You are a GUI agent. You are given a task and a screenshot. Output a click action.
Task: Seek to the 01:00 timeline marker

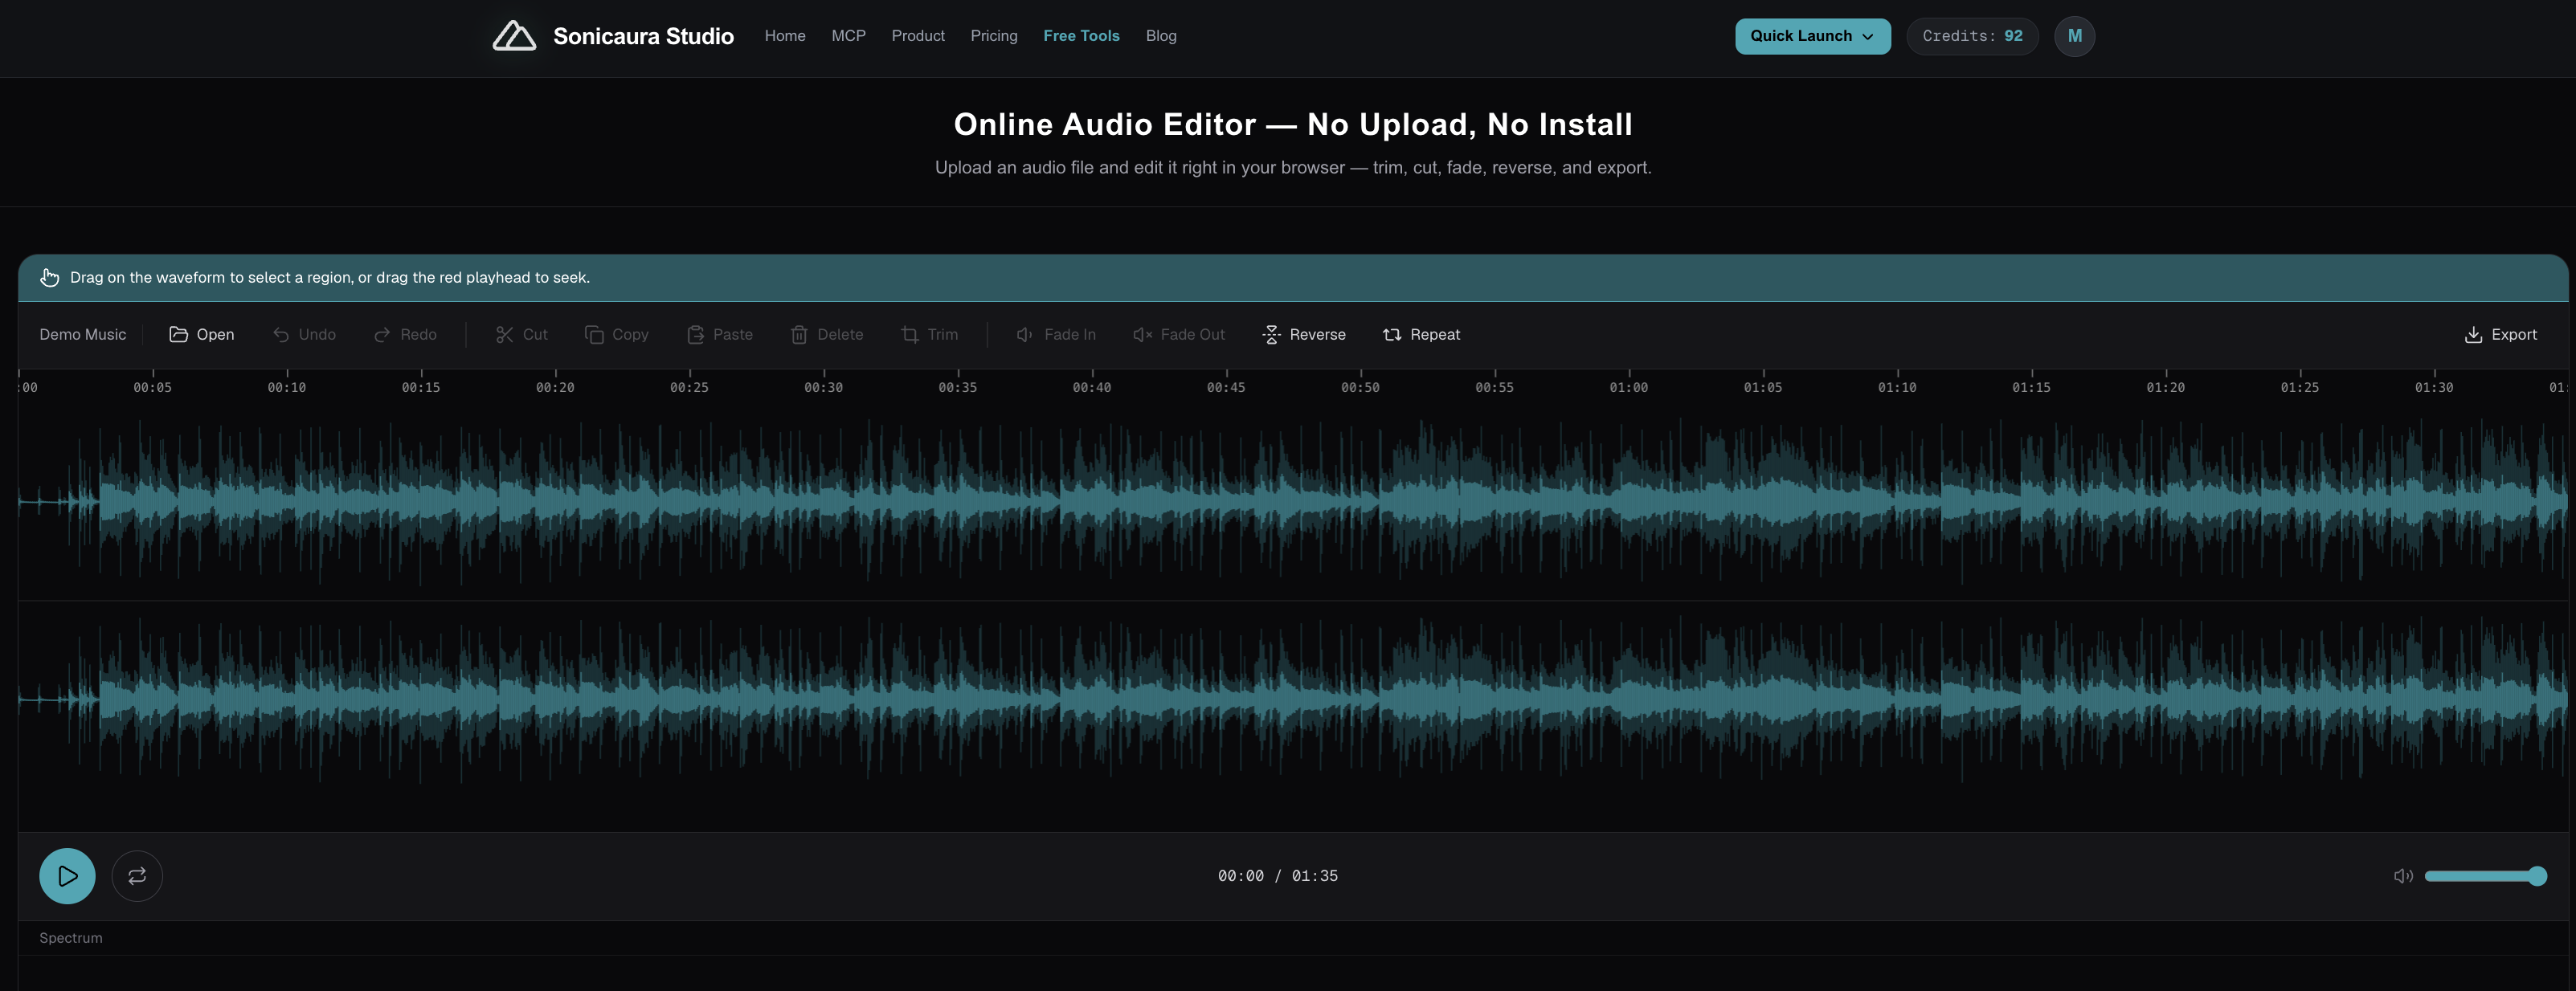pos(1628,388)
